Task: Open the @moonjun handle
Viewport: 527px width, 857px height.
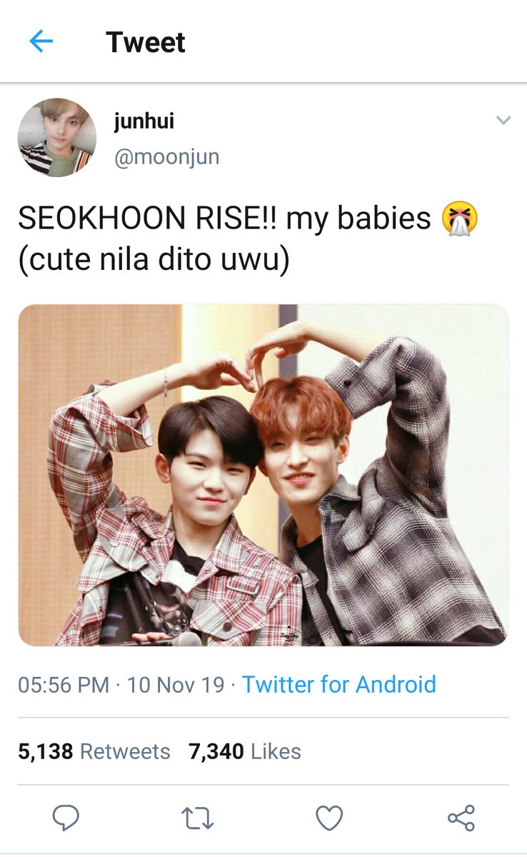Action: click(166, 157)
